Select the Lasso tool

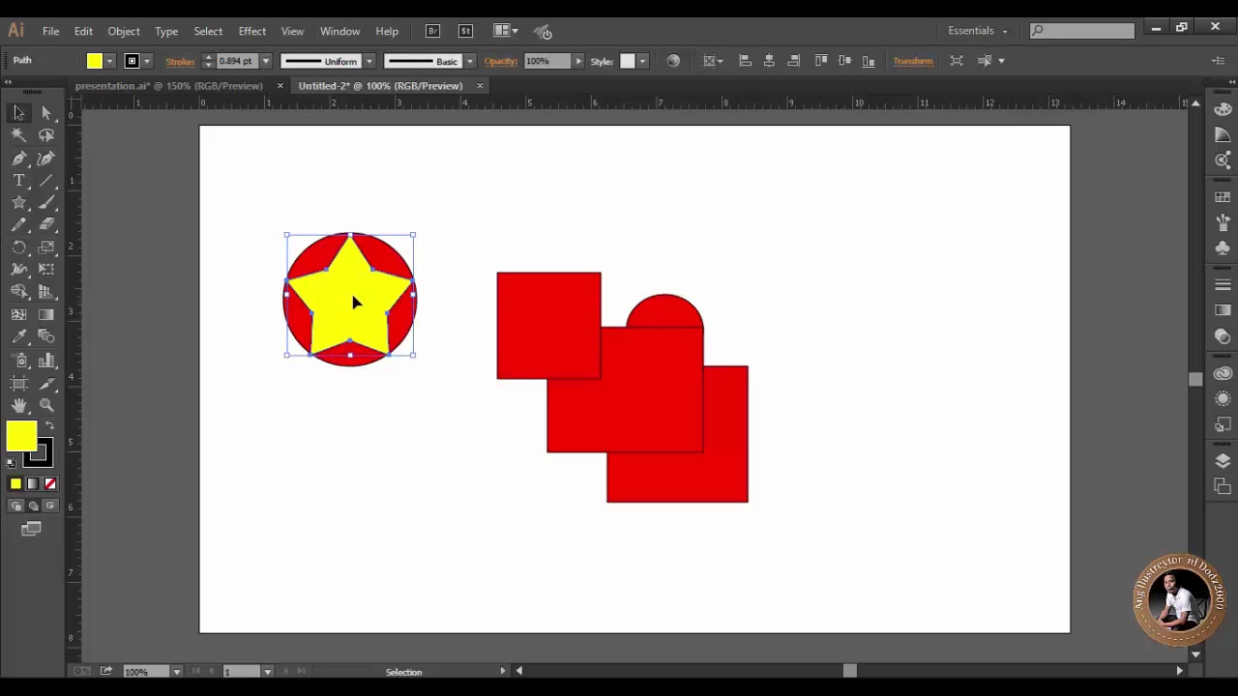46,135
